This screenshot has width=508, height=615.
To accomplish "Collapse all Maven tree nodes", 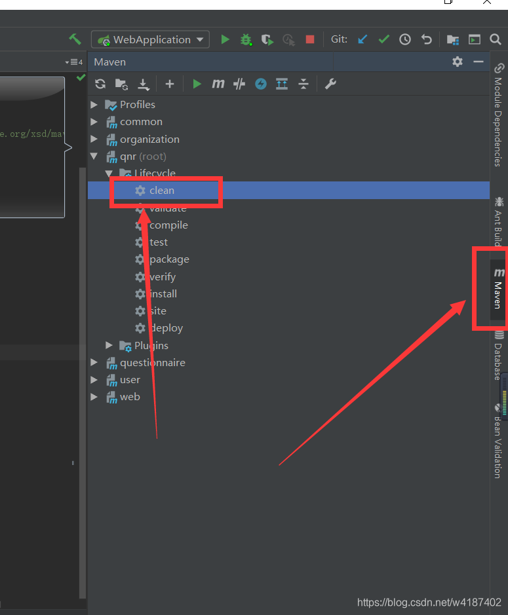I will point(303,84).
